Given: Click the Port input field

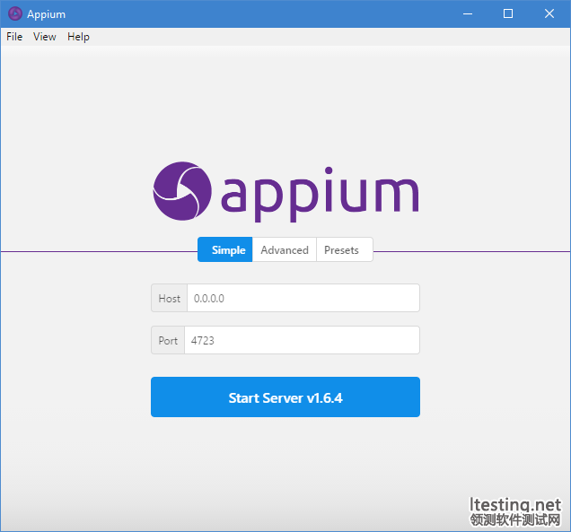Looking at the screenshot, I should [302, 340].
